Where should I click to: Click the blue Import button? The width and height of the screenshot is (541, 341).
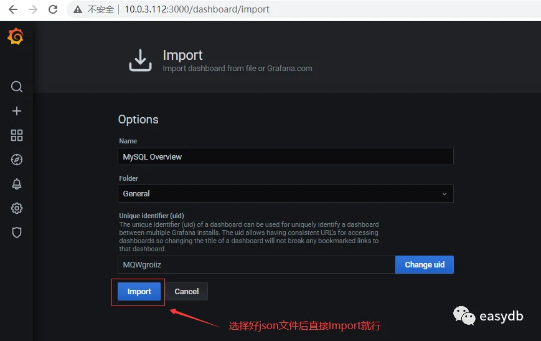click(139, 292)
